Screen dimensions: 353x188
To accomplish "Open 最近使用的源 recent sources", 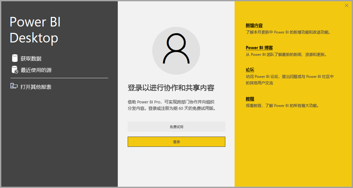I will [36, 70].
